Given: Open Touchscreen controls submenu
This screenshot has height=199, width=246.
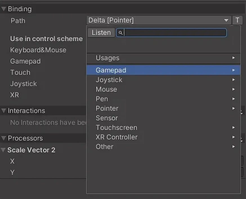Looking at the screenshot, I should point(164,128).
